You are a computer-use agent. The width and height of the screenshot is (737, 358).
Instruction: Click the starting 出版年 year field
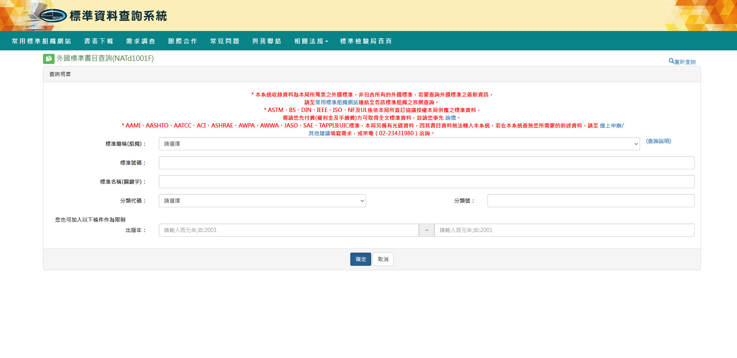tap(288, 230)
